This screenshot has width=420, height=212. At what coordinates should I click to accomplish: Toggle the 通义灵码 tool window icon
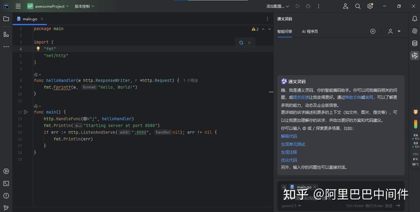414,56
